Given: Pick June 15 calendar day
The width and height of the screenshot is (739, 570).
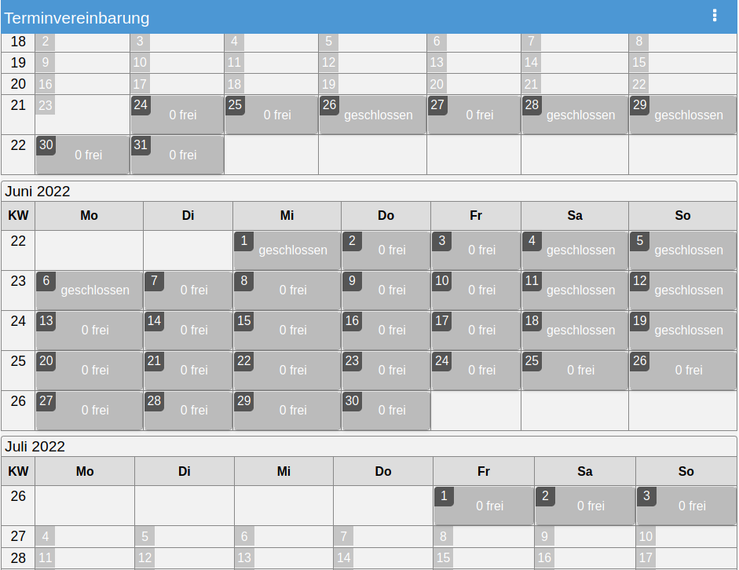Looking at the screenshot, I should click(287, 331).
